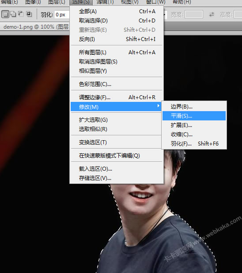Screen dimensions: 242x273
Task: Open the 选择(S) menu in the menu bar
Action: (x=81, y=2)
